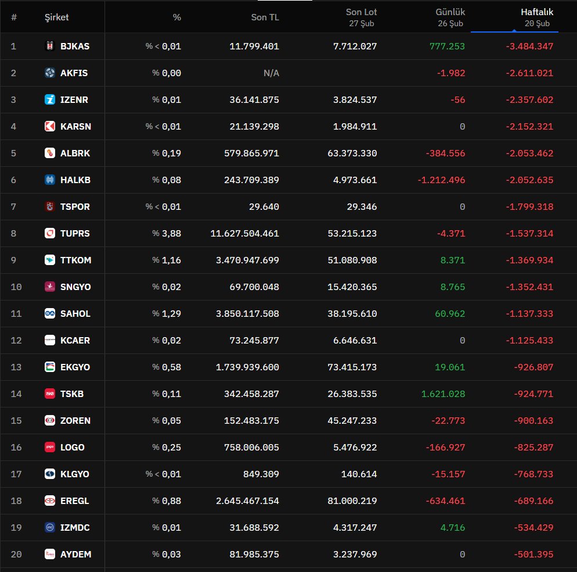Click the # rank column header
577x572 pixels.
click(x=14, y=17)
